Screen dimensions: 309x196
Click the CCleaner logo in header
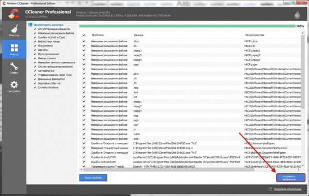[x=14, y=14]
